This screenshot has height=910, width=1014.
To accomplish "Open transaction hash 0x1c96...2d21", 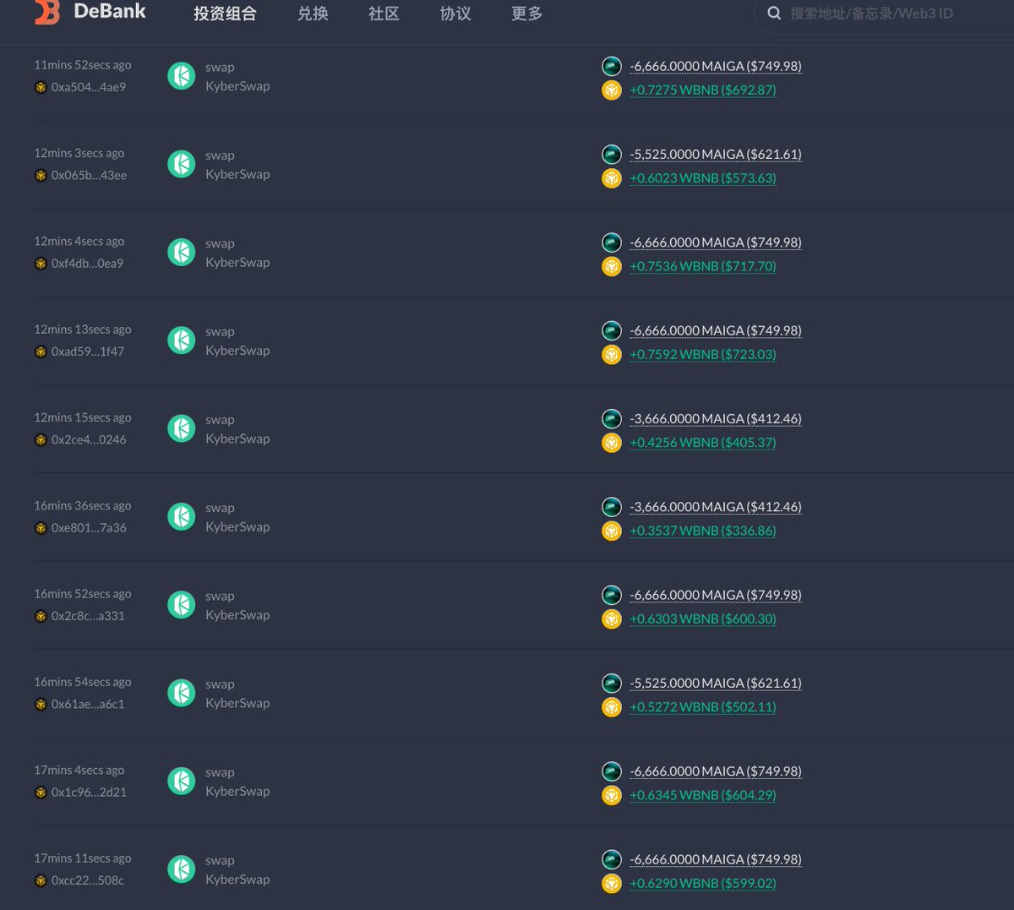I will [89, 792].
